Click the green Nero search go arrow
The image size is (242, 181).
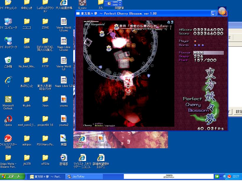[217, 176]
